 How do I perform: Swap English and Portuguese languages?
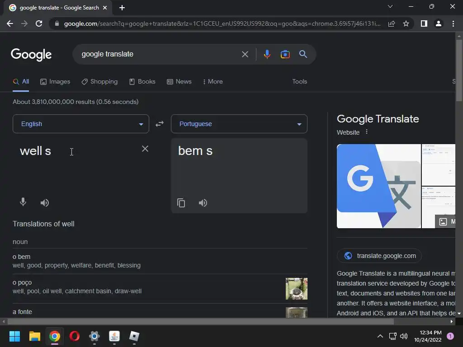[x=160, y=124]
